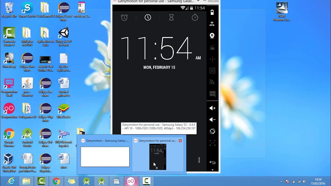Open the device ID widget icon
Screen dimensions: 331x186
(212, 71)
